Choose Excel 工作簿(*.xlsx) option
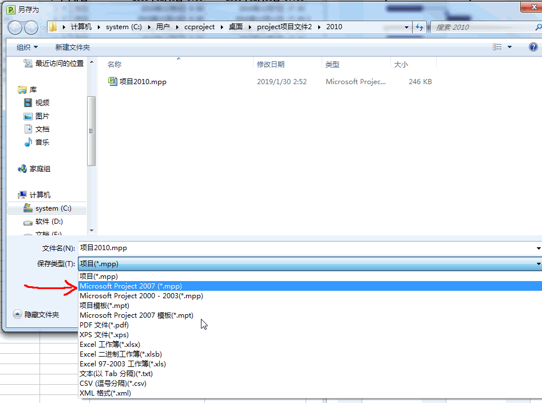 (x=310, y=344)
